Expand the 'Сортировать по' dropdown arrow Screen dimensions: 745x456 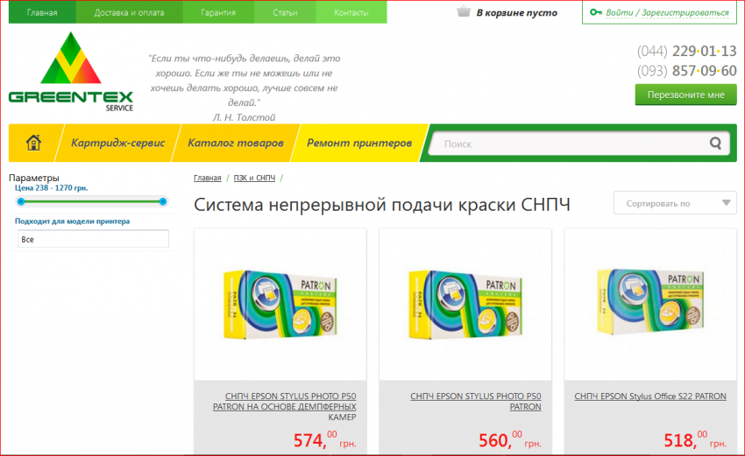[x=726, y=203]
